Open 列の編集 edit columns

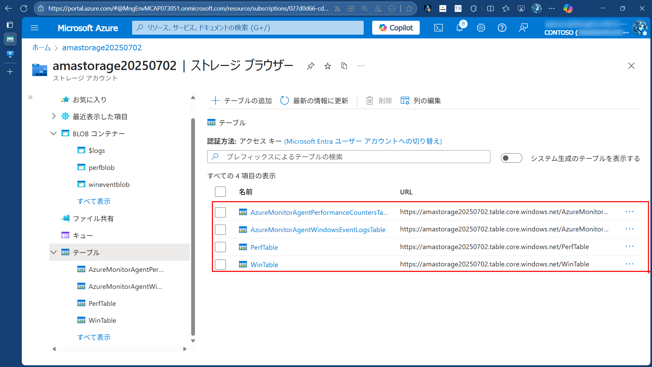pyautogui.click(x=421, y=101)
